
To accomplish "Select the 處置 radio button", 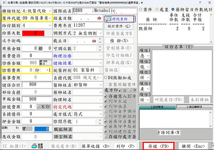I will click(x=159, y=9).
